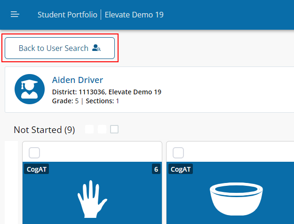
Task: Click the Sections: 1 label
Action: pos(103,101)
